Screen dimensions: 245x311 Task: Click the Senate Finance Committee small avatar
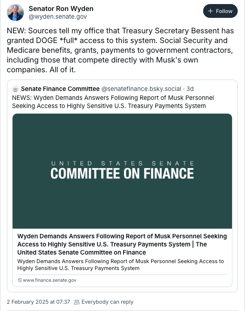pos(15,89)
